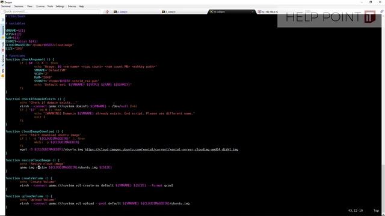Open the X server menu
This screenshot has width=385, height=216.
pyautogui.click(x=40, y=7)
